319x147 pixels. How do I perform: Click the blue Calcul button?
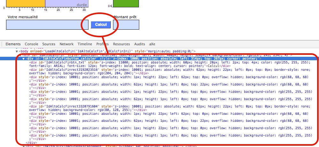[101, 25]
